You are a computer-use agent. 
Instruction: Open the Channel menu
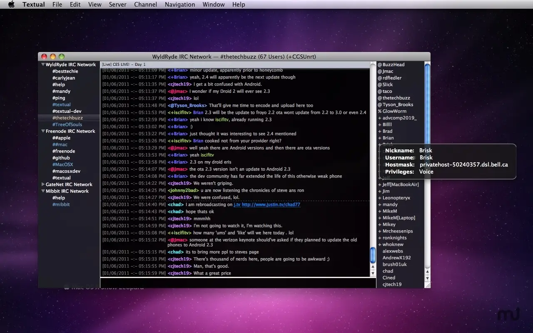click(146, 5)
